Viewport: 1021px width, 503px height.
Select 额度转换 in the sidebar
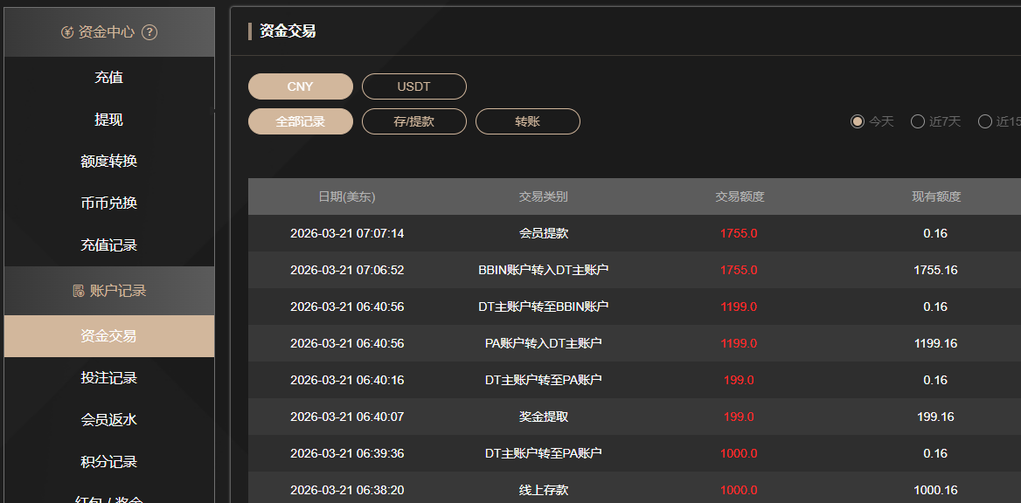tap(108, 161)
